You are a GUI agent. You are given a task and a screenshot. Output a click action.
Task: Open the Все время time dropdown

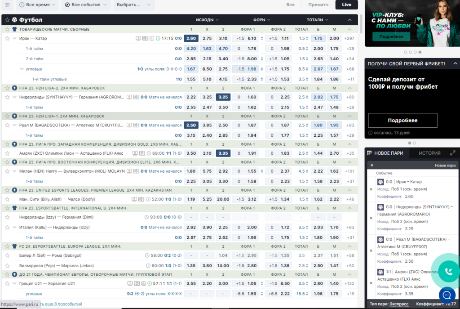(x=37, y=4)
